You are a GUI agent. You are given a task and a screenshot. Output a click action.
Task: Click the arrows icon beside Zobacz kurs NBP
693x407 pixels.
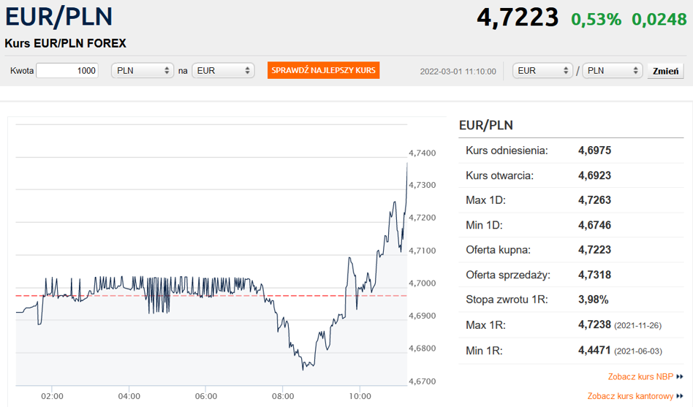pos(680,377)
